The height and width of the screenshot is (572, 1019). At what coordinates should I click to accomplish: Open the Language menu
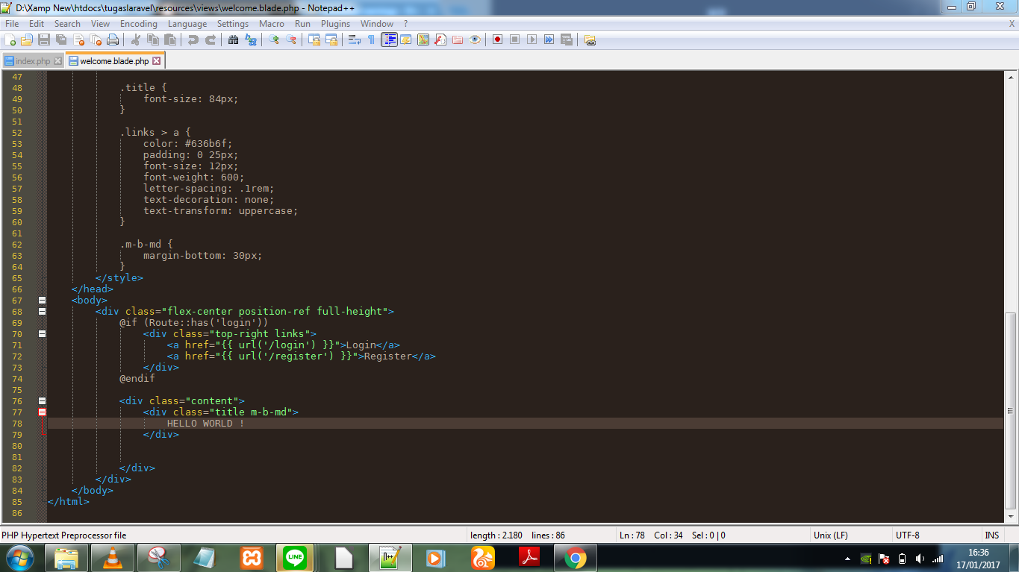pyautogui.click(x=187, y=24)
